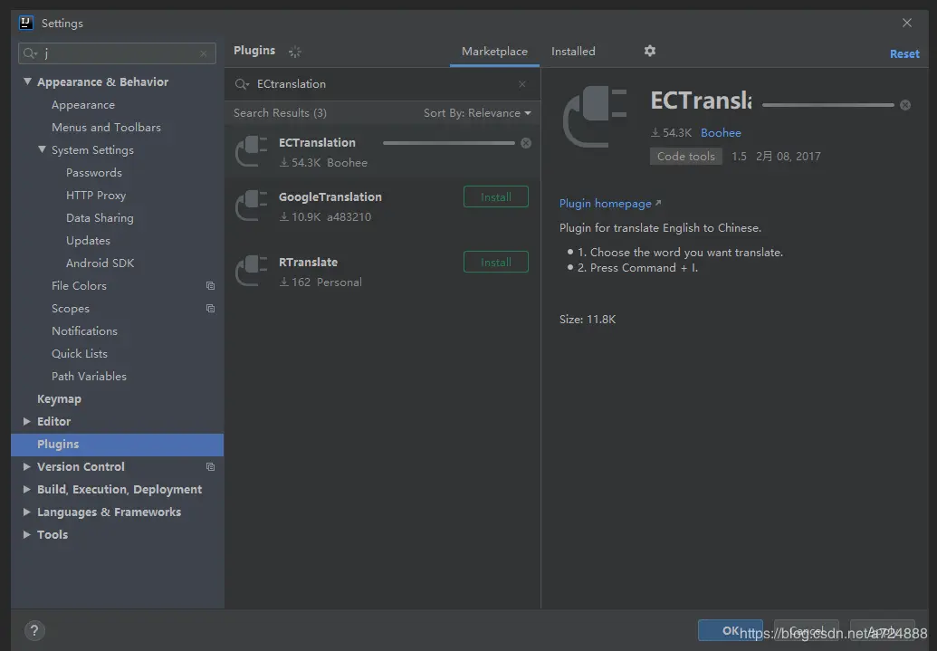Open the Plugin homepage link

pyautogui.click(x=609, y=204)
